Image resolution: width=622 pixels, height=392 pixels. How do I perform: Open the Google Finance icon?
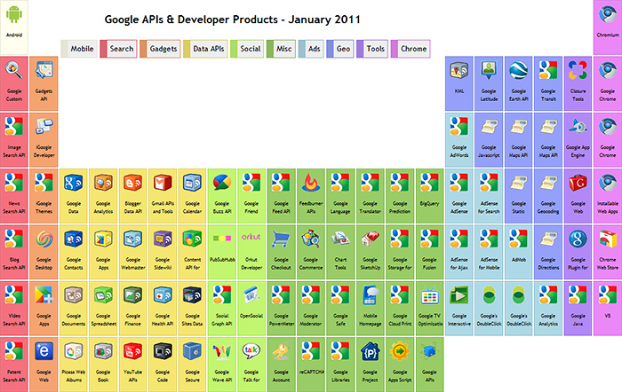[133, 295]
